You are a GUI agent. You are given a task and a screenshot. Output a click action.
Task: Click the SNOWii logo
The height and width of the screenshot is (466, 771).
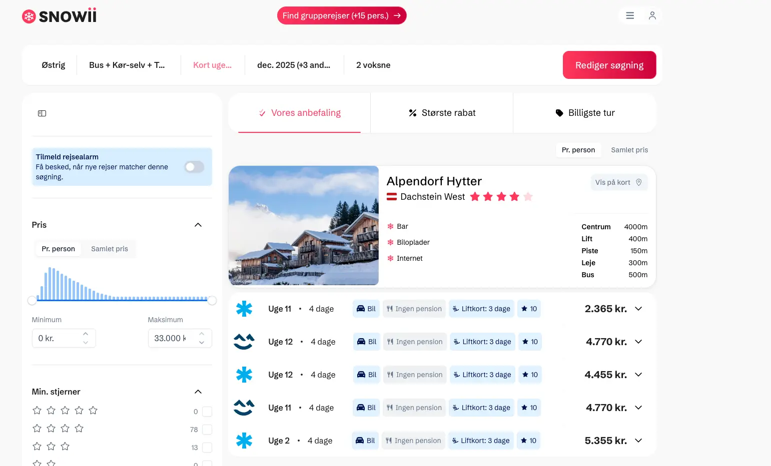(x=59, y=16)
